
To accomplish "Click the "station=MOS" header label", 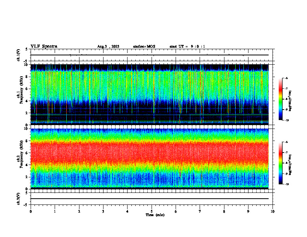I will [144, 46].
